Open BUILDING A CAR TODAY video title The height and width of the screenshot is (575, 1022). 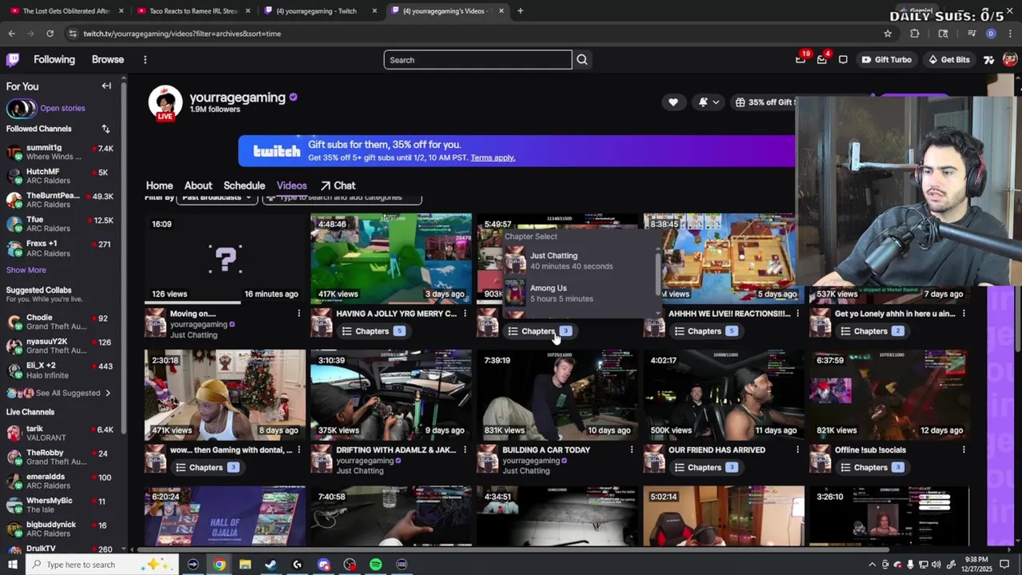coord(546,450)
